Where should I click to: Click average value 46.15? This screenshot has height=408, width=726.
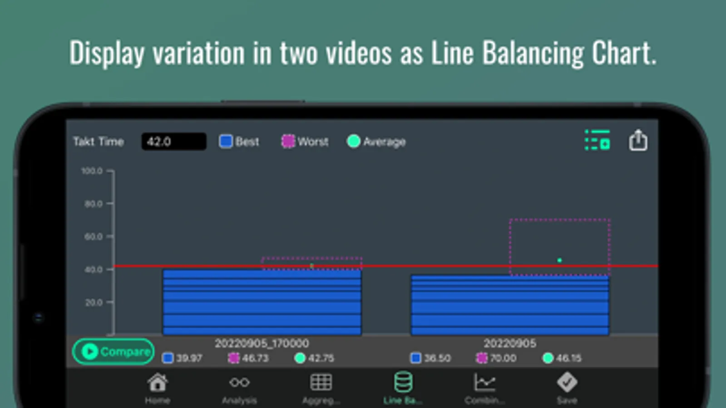point(568,358)
